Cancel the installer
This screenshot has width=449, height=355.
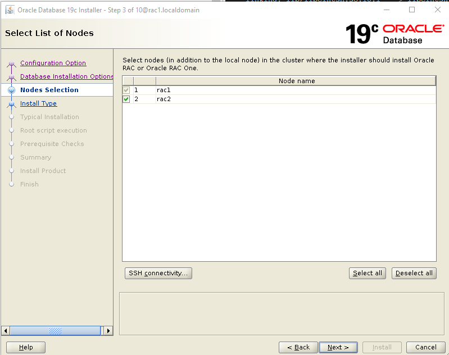click(421, 347)
